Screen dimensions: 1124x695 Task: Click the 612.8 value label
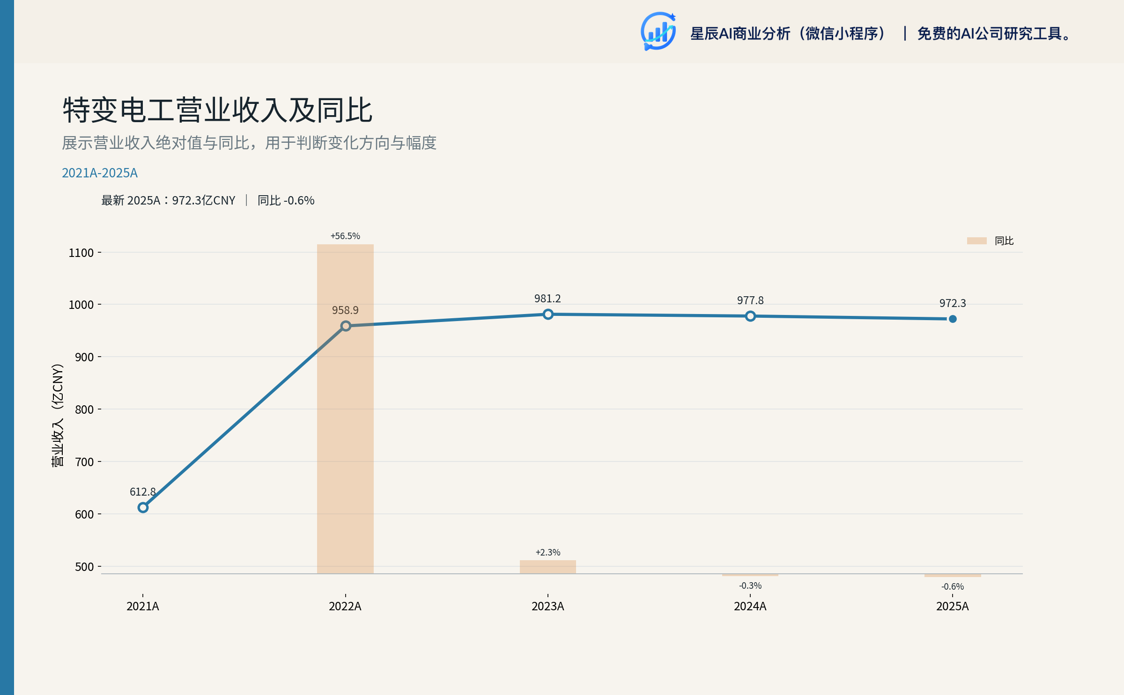[143, 492]
